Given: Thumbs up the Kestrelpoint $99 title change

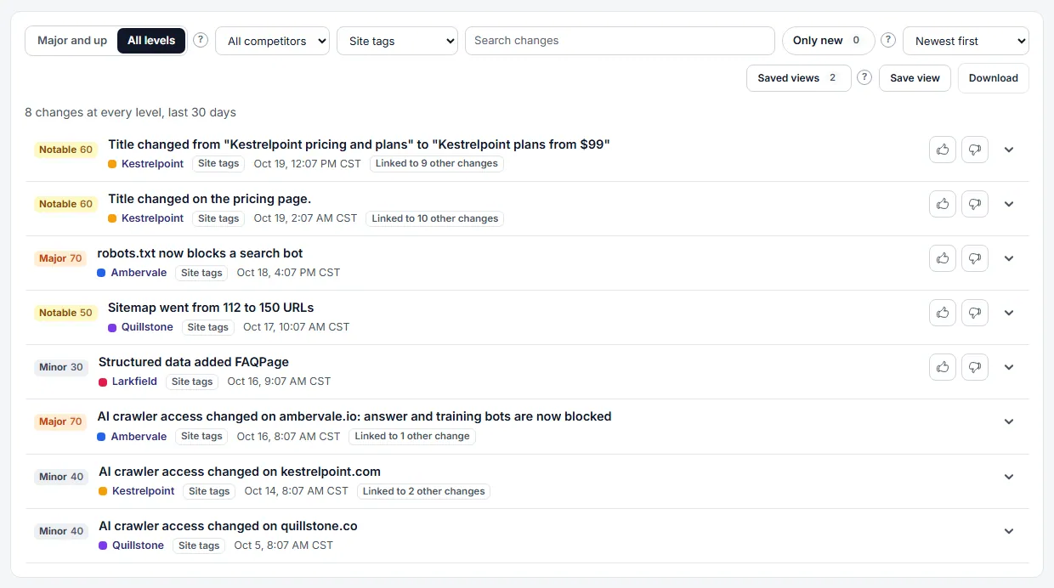Looking at the screenshot, I should pyautogui.click(x=943, y=150).
